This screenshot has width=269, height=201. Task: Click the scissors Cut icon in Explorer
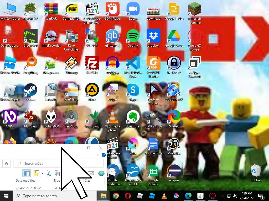[49, 173]
